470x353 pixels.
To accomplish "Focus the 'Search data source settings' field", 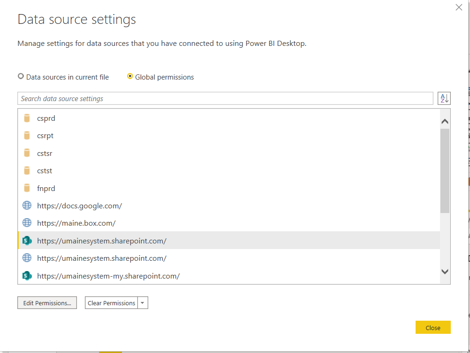I will click(225, 98).
